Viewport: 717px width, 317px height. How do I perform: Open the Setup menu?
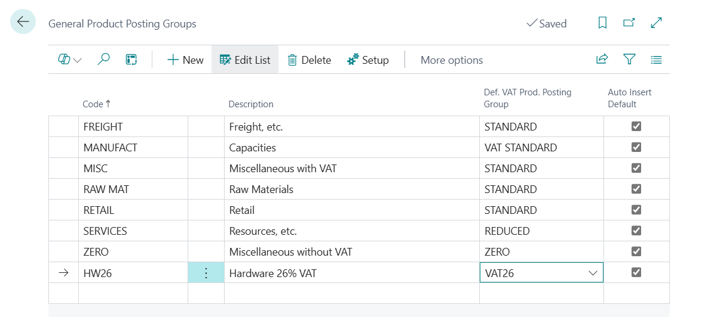(x=368, y=60)
